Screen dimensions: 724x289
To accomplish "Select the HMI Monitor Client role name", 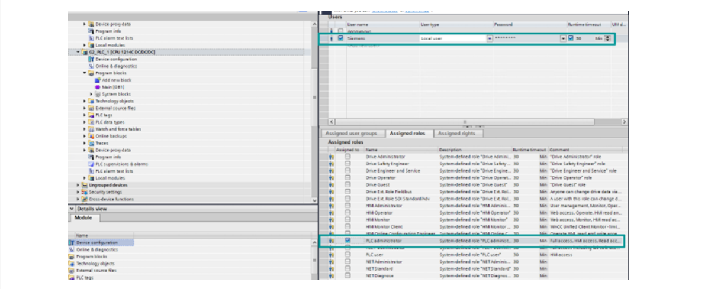I will point(384,227).
